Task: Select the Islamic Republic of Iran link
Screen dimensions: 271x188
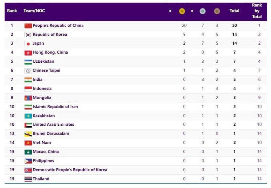Action: click(x=55, y=107)
